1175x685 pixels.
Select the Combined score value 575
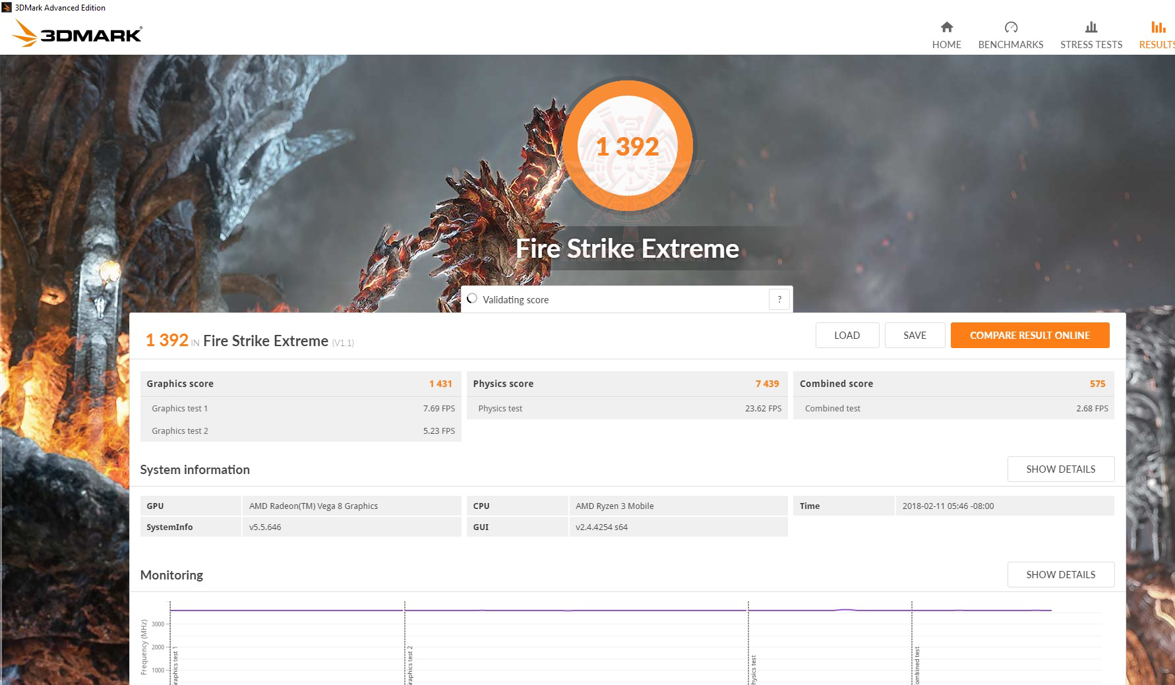[x=1097, y=384]
